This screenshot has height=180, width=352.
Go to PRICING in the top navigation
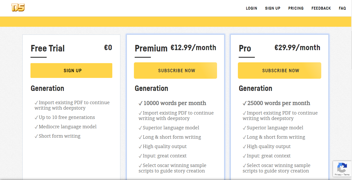point(296,8)
